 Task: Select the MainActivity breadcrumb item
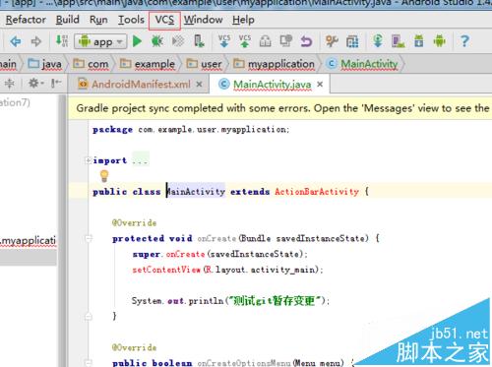pyautogui.click(x=363, y=64)
